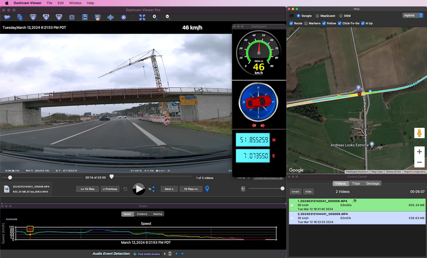427x258 pixels.
Task: Click the red right arrow under compass
Action: 263,126
